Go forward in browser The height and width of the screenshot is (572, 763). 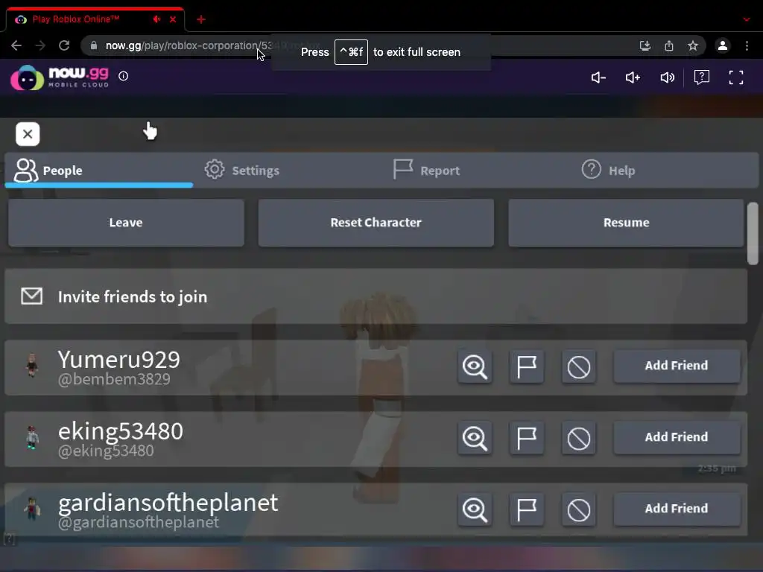click(x=40, y=45)
